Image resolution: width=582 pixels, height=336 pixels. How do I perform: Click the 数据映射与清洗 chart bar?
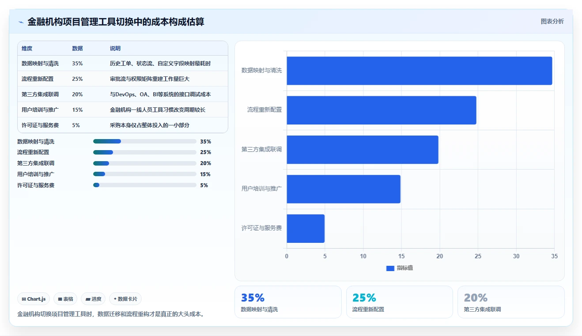[x=419, y=71]
